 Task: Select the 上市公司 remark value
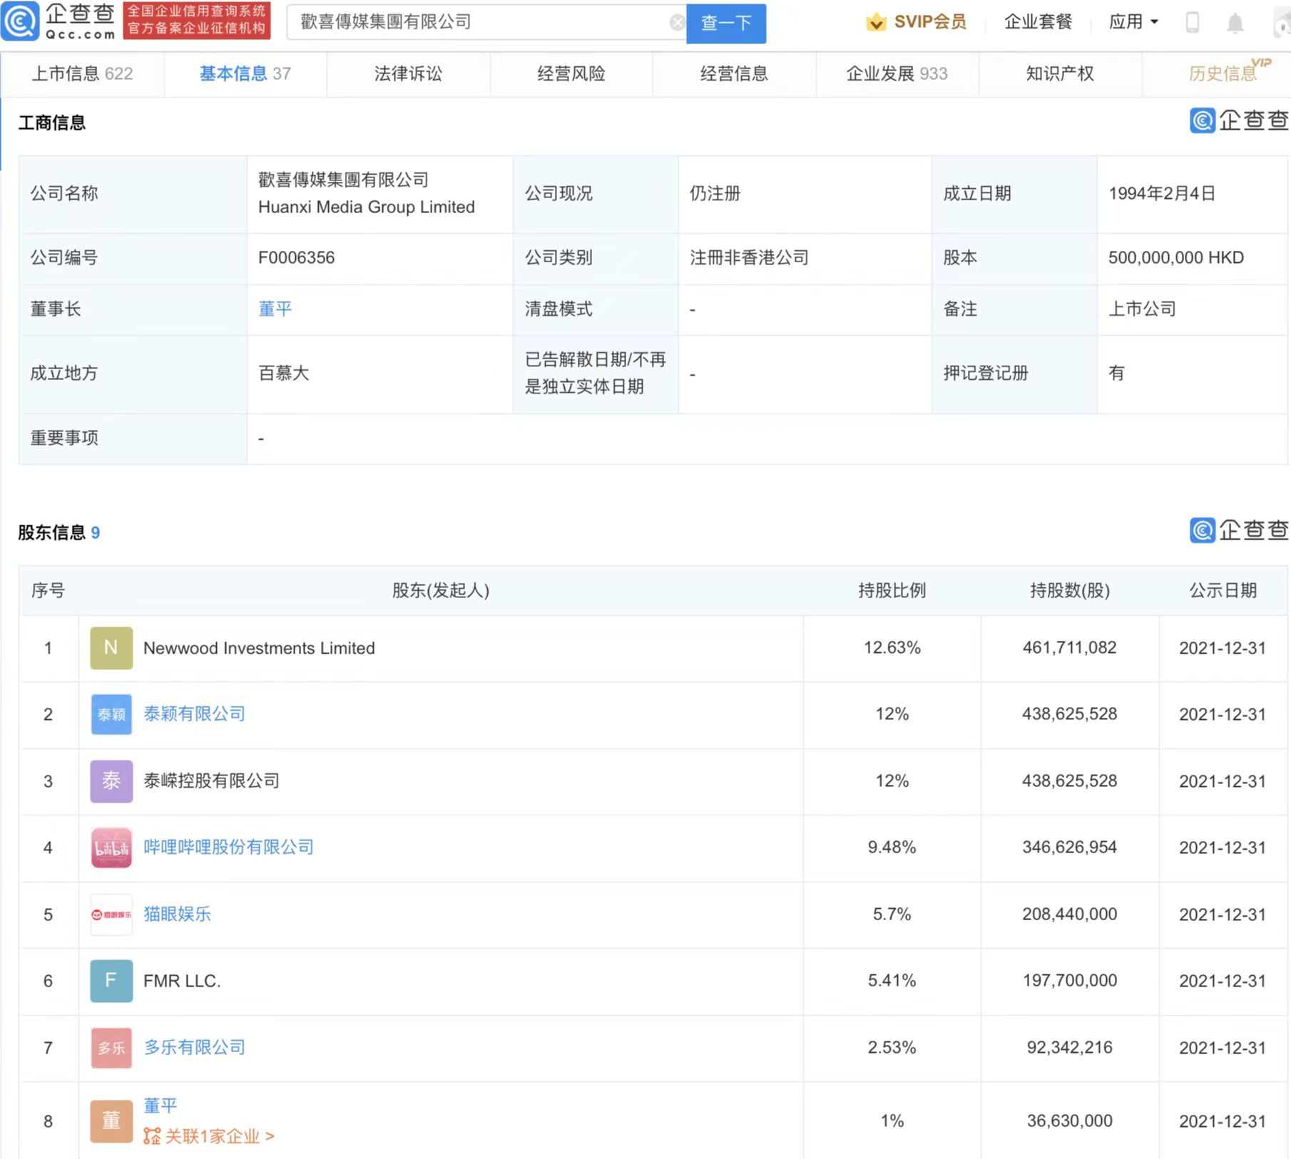coord(1142,309)
